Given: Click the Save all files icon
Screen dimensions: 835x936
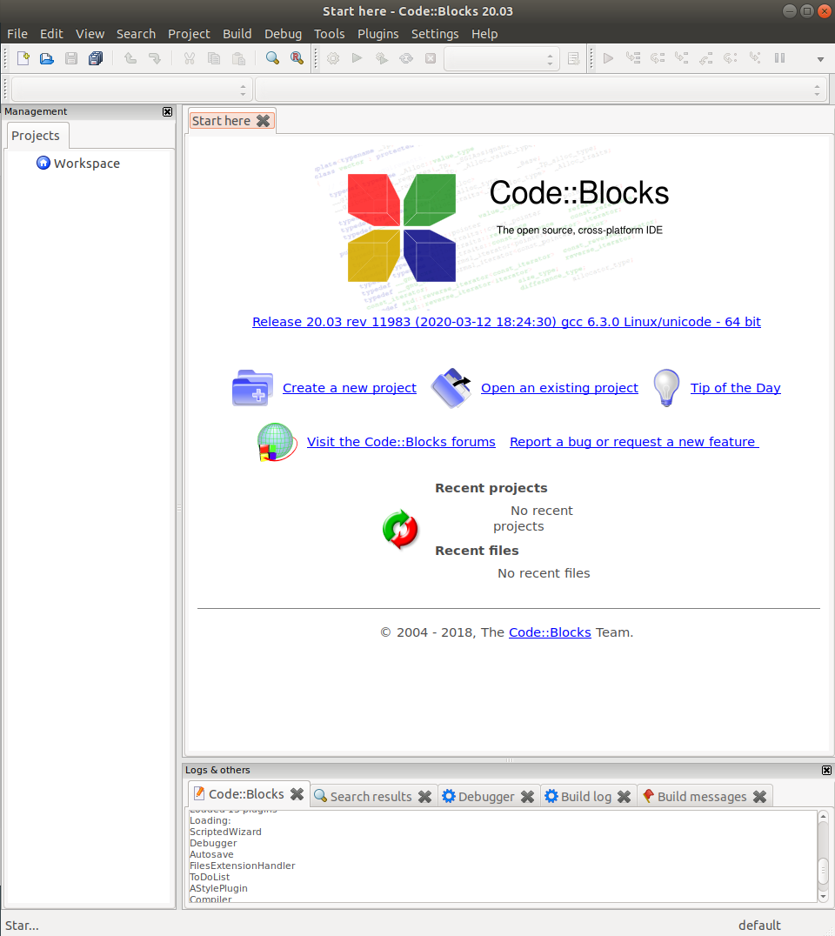Looking at the screenshot, I should pyautogui.click(x=96, y=58).
